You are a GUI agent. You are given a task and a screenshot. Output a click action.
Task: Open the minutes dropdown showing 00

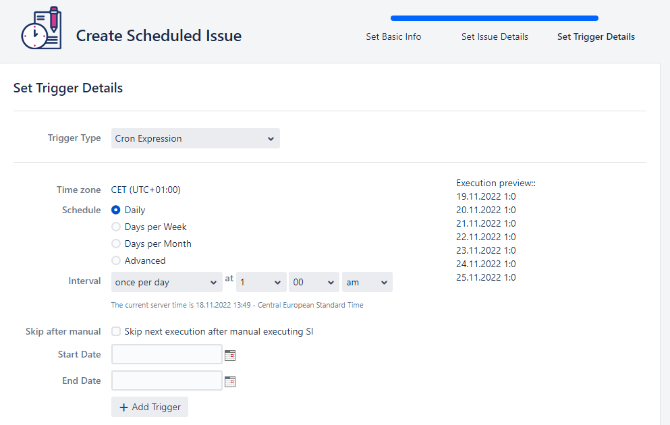point(314,282)
